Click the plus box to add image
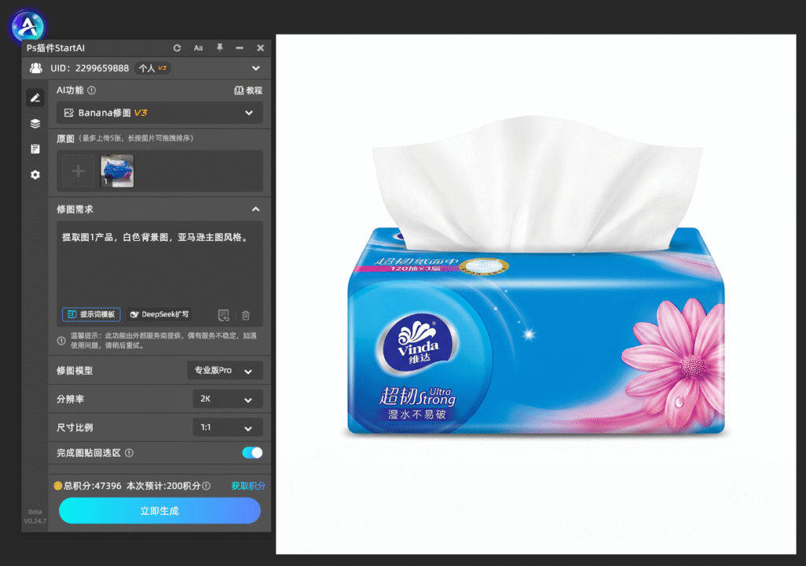Image resolution: width=806 pixels, height=566 pixels. [x=78, y=171]
